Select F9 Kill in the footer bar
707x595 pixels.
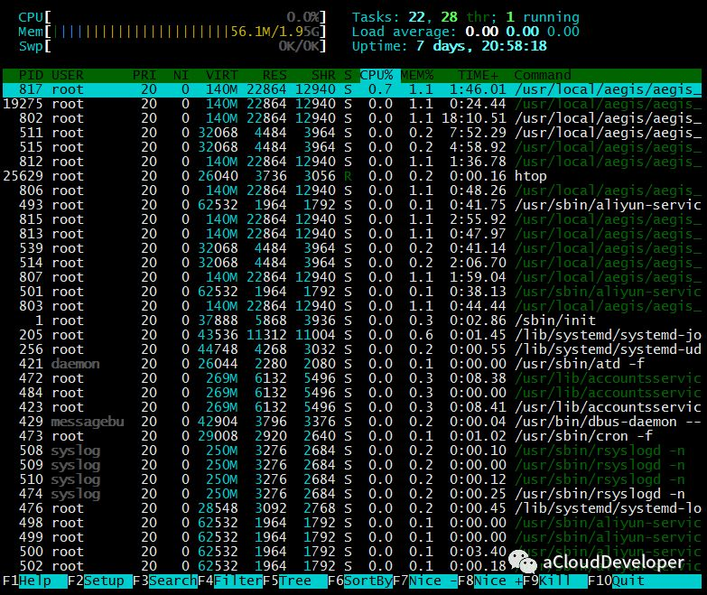pyautogui.click(x=555, y=581)
